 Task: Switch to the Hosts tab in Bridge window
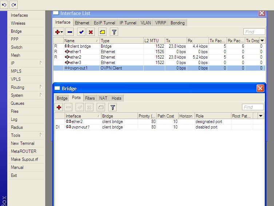[116, 98]
